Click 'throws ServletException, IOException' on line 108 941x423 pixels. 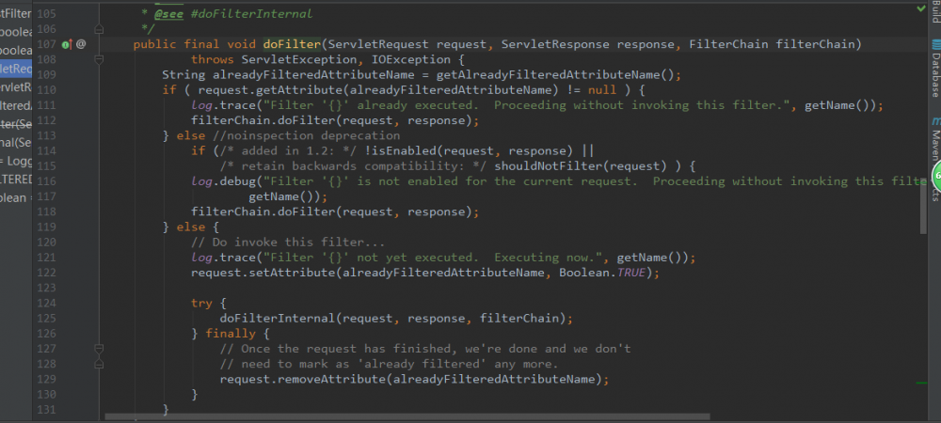point(321,60)
